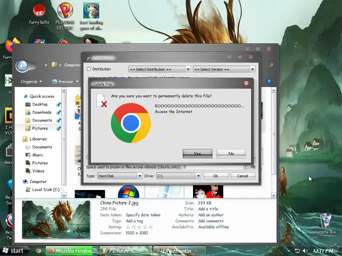The image size is (342, 256).
Task: Open the navigation history dropdown arrow
Action: point(46,65)
